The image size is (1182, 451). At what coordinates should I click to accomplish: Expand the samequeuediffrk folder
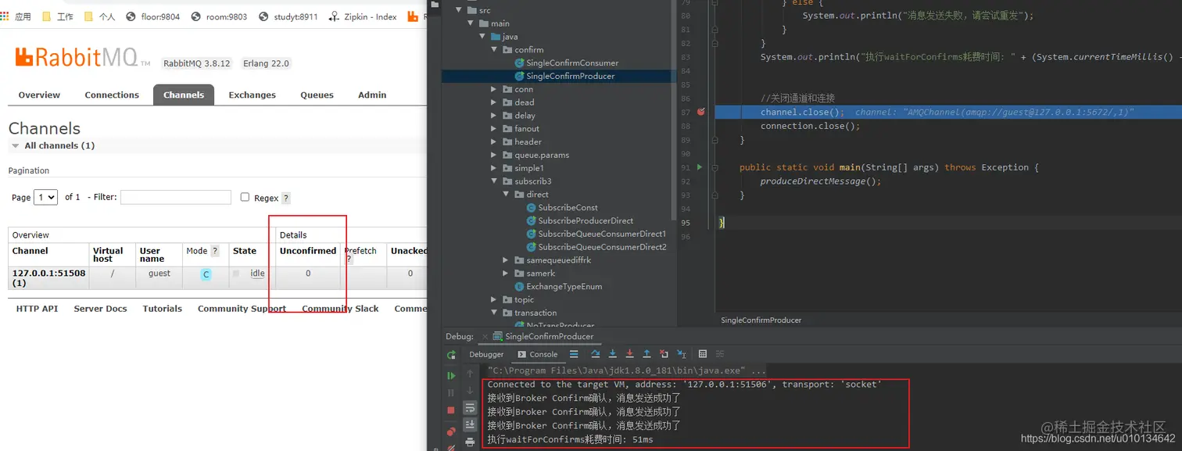(506, 260)
